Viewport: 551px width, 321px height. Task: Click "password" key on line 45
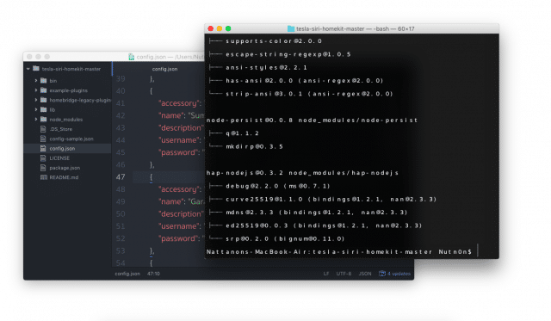(179, 152)
